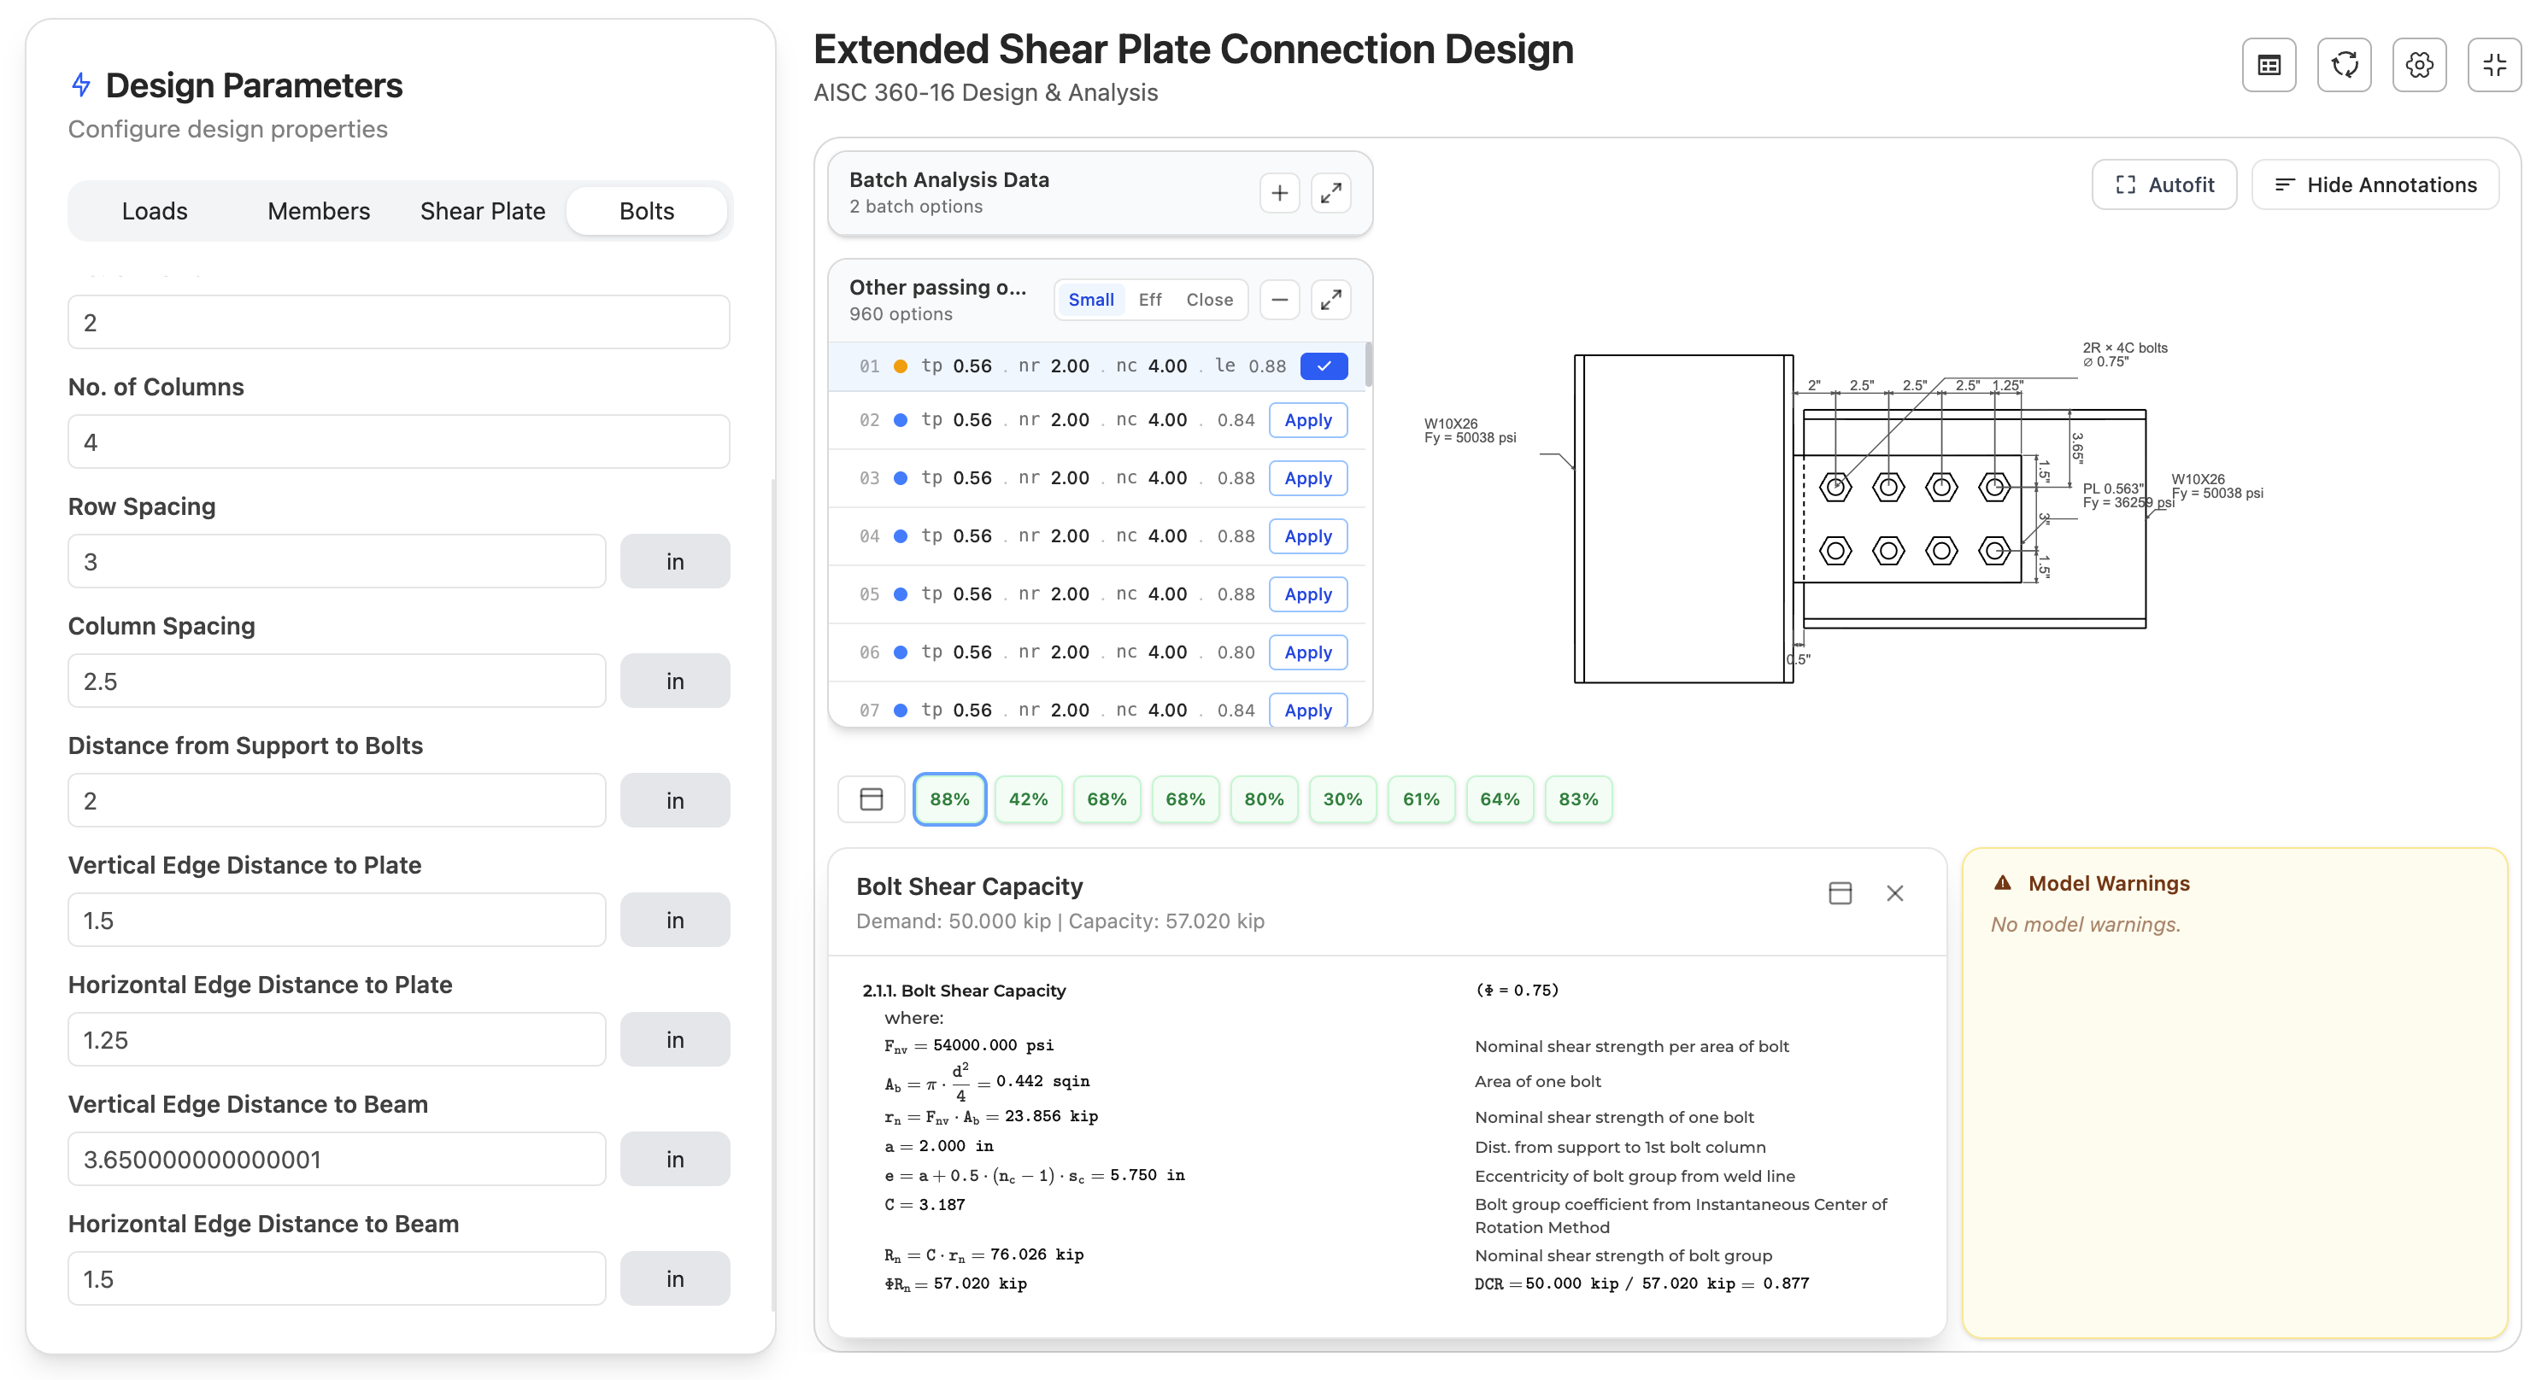Click the Design Parameters panel scrollbar
The height and width of the screenshot is (1380, 2548).
pos(772,895)
